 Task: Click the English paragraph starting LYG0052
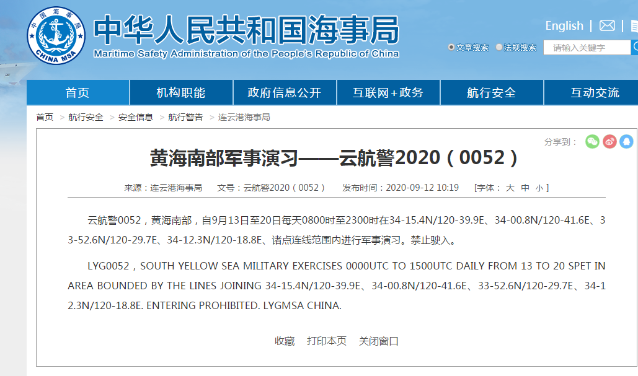click(x=337, y=286)
